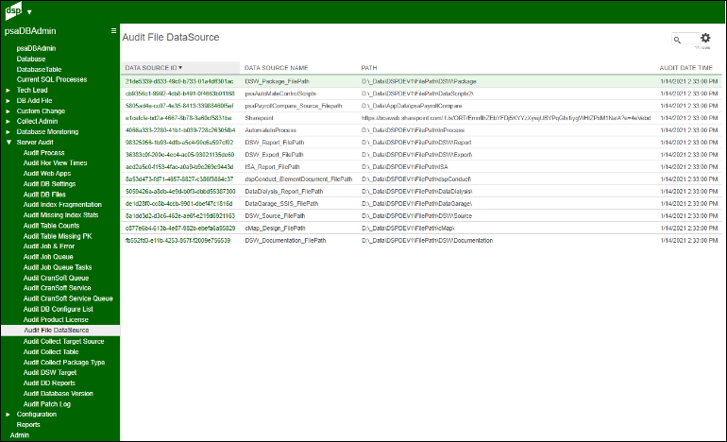Toggle the hamburger menu next to psaDBAdmin
The width and height of the screenshot is (727, 442).
point(113,30)
